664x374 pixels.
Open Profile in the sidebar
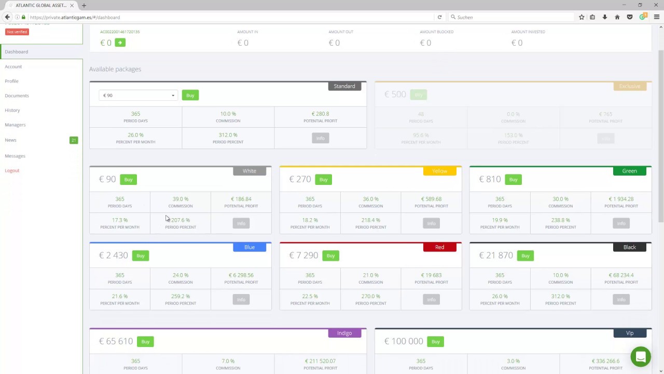pyautogui.click(x=11, y=81)
